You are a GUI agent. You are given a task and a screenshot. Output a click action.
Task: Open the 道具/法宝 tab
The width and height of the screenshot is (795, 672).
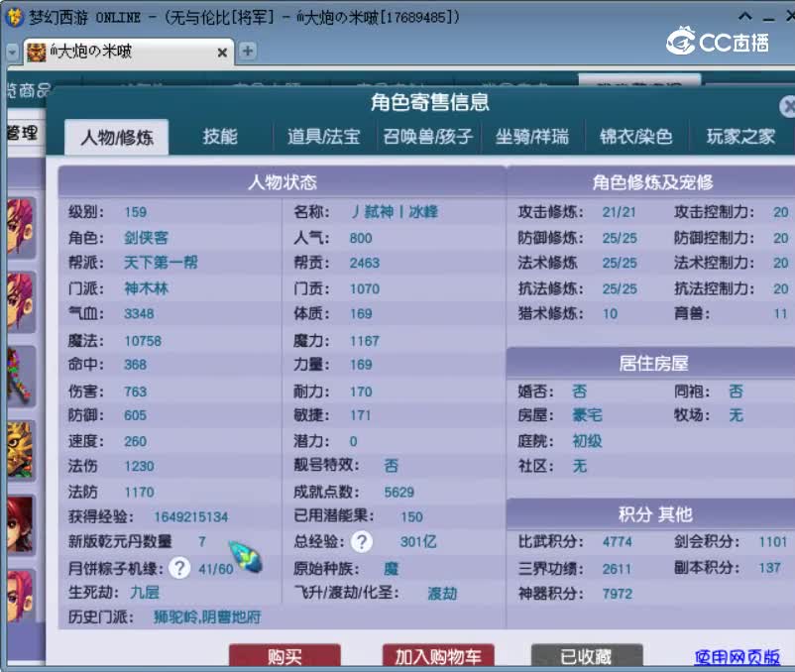[x=323, y=137]
